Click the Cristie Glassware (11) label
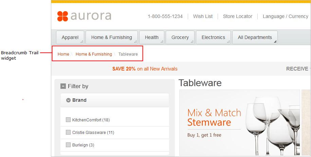This screenshot has width=311, height=157. (93, 133)
